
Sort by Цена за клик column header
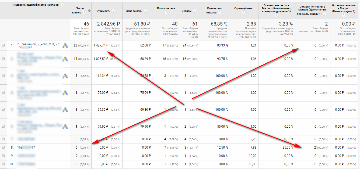tap(134, 11)
